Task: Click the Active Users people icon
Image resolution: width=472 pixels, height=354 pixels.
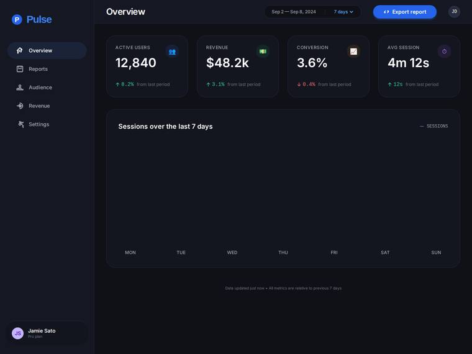Action: click(172, 52)
